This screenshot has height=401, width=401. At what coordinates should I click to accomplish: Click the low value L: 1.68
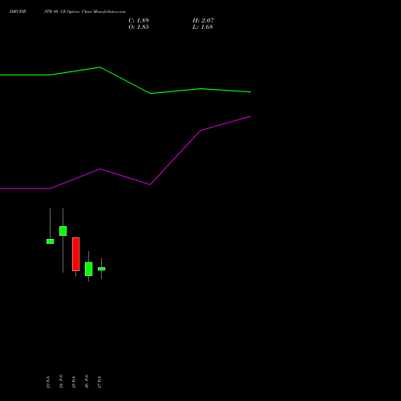tap(203, 27)
